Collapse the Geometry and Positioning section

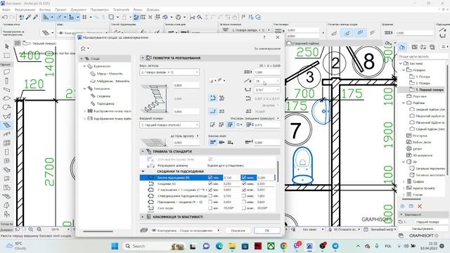pyautogui.click(x=143, y=58)
